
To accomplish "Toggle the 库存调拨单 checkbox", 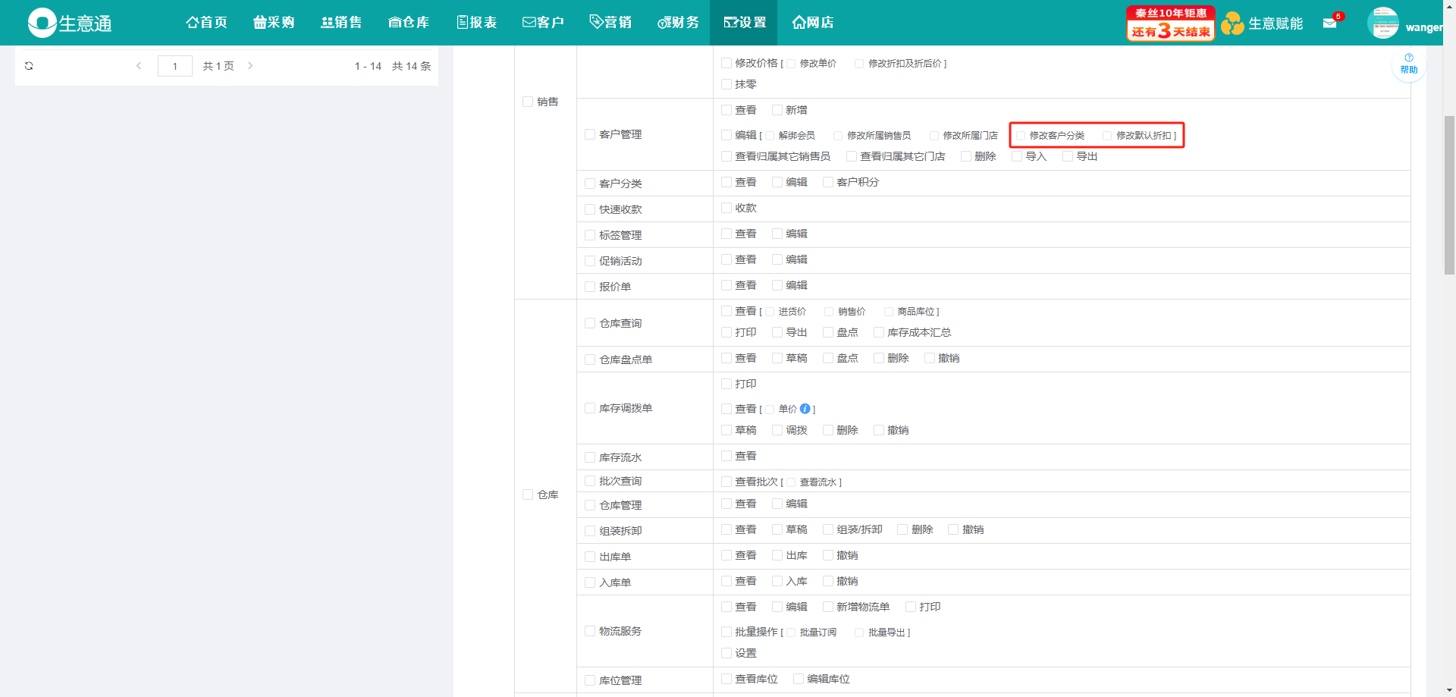I will click(590, 408).
